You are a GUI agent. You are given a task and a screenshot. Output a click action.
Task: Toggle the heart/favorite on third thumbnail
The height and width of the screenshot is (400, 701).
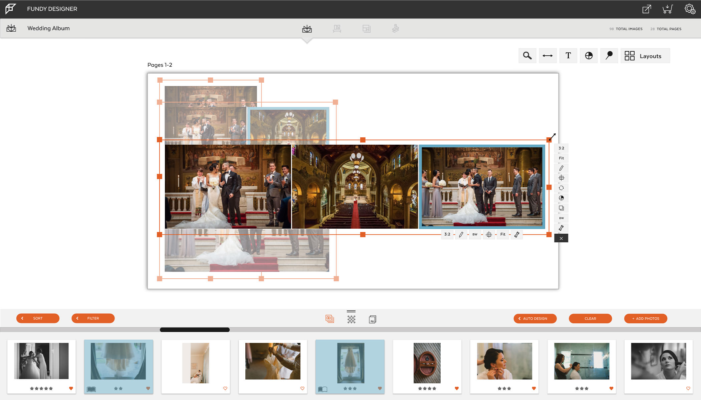click(225, 388)
